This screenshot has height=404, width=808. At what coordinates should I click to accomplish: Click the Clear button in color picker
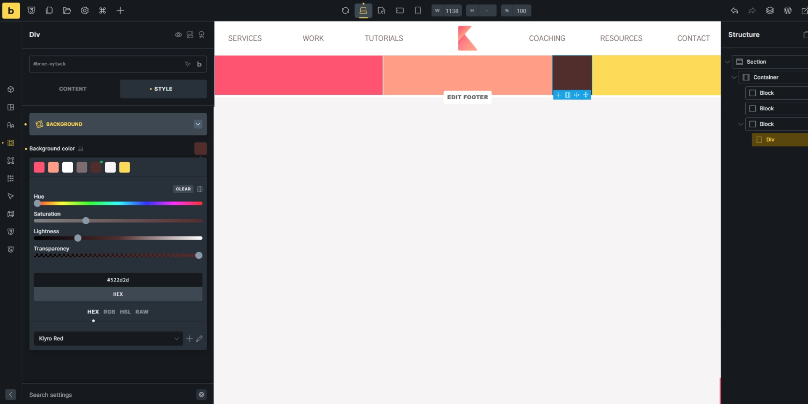coord(183,189)
